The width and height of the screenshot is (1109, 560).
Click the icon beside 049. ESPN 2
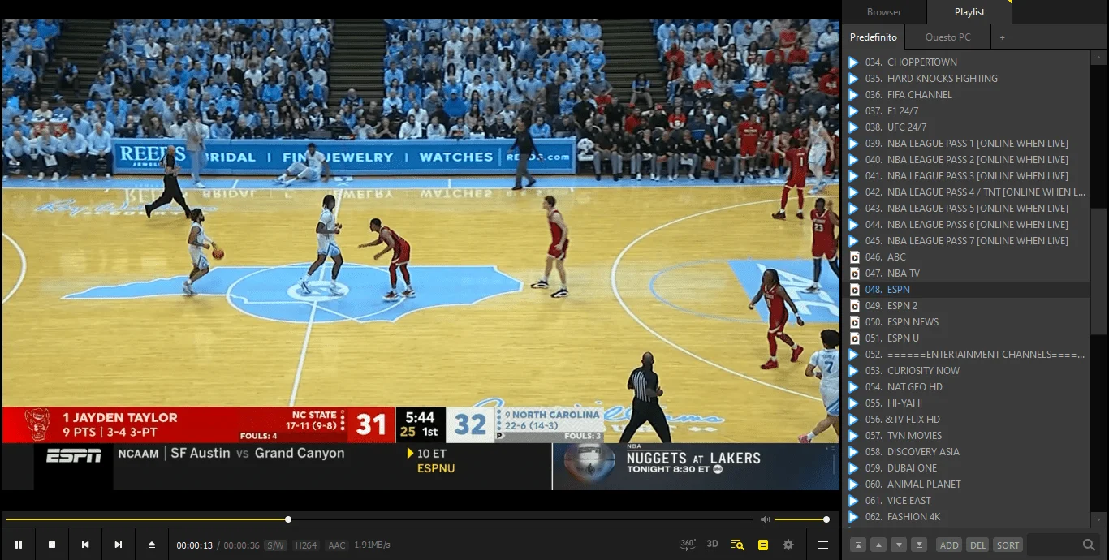[x=854, y=306]
